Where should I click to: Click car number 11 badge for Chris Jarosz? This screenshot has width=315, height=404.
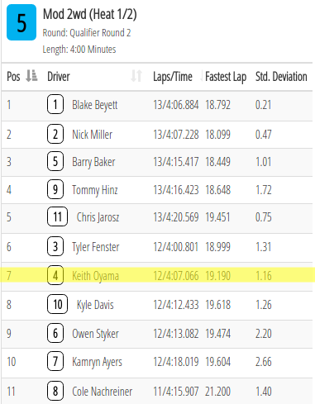57,216
